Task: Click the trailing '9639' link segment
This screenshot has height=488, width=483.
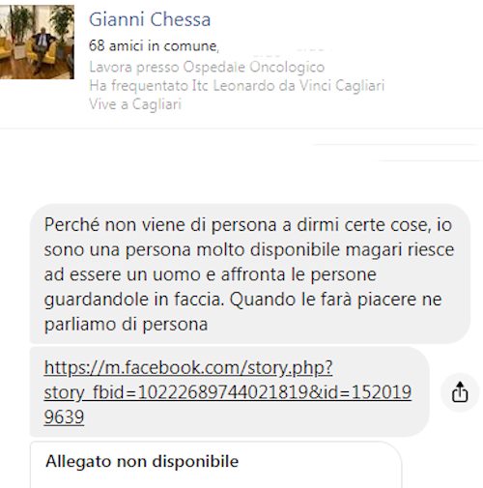Action: pyautogui.click(x=64, y=416)
